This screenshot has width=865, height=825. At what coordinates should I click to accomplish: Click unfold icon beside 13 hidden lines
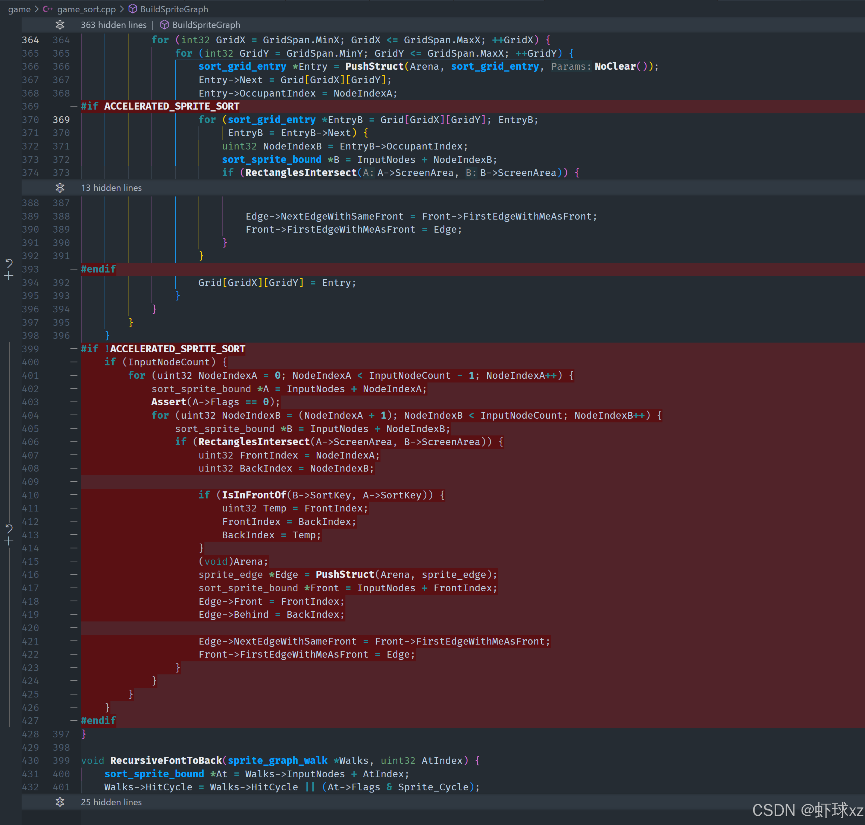pos(60,188)
